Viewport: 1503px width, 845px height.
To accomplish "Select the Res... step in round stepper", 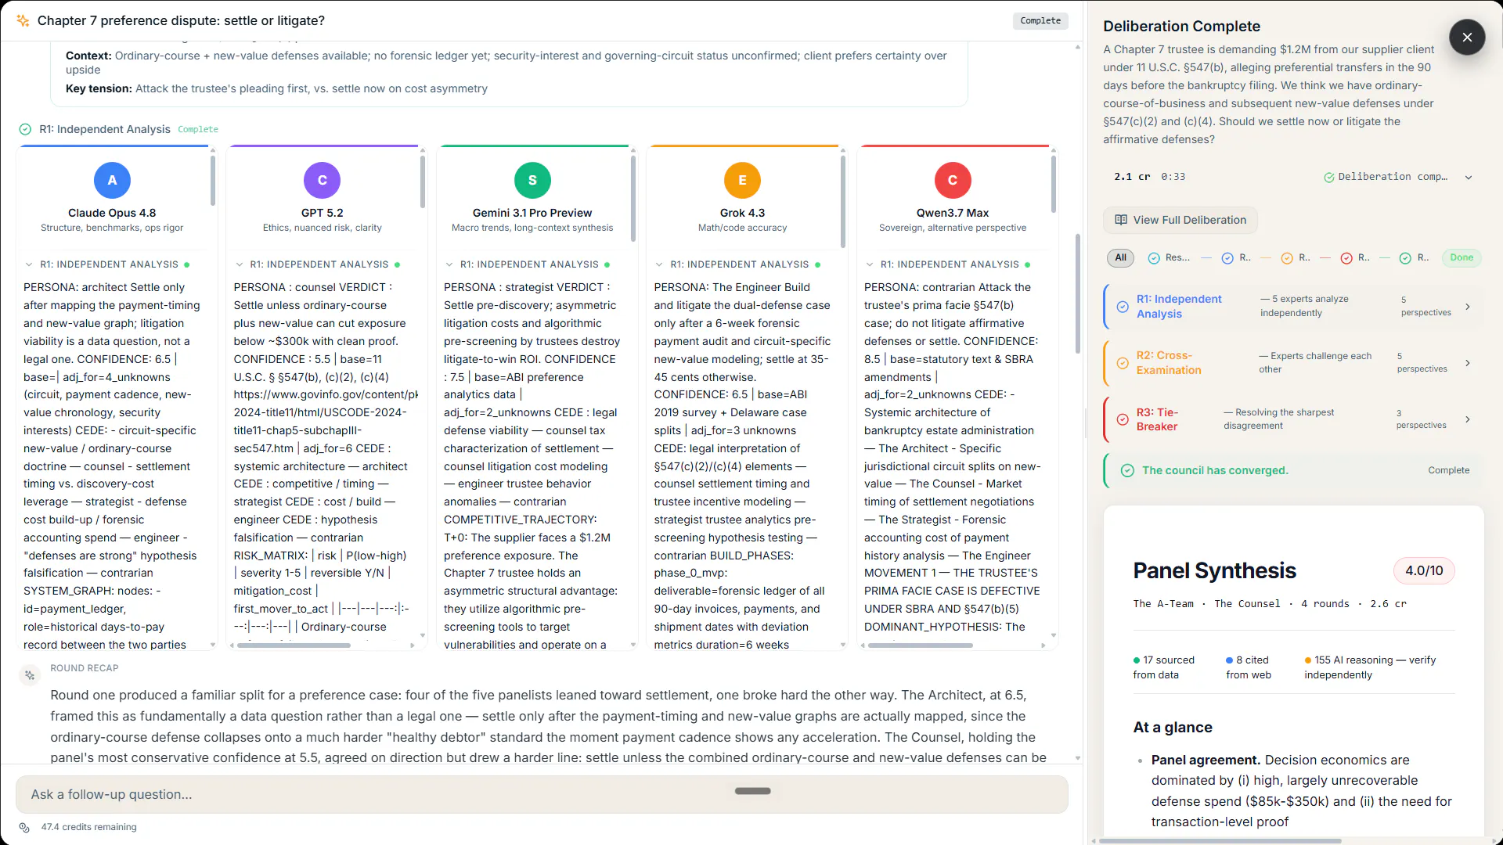I will pyautogui.click(x=1169, y=257).
